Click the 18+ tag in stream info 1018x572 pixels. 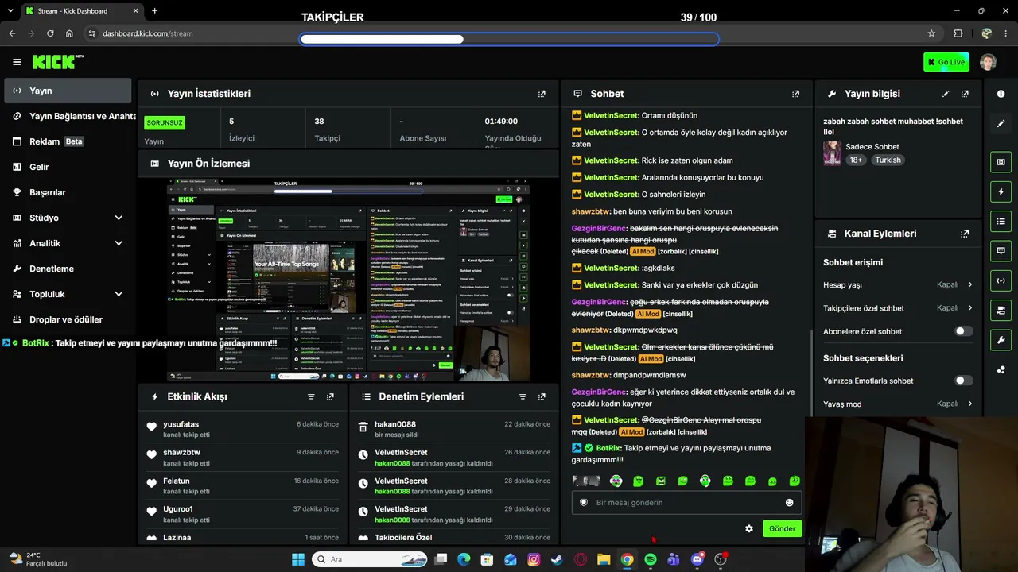point(856,160)
